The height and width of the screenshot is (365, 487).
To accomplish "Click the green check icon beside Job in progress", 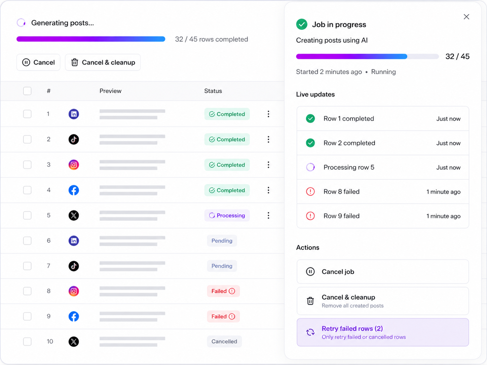I will tap(302, 24).
